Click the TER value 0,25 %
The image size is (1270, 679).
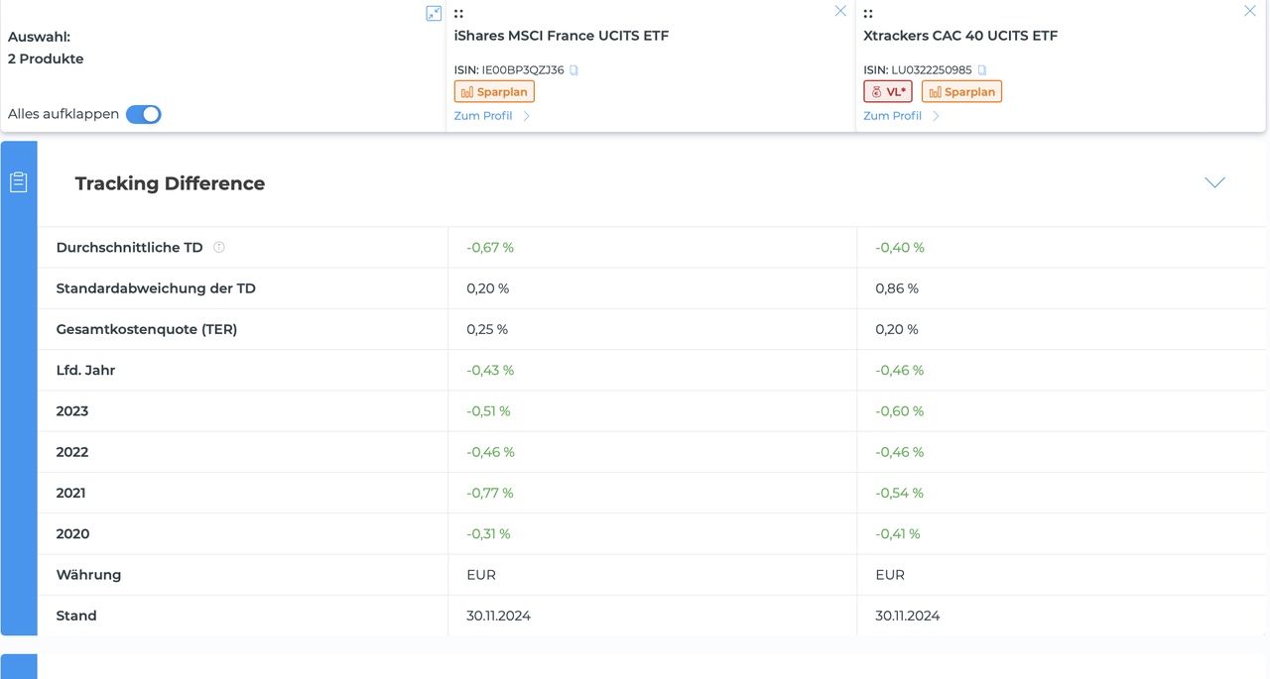point(487,329)
